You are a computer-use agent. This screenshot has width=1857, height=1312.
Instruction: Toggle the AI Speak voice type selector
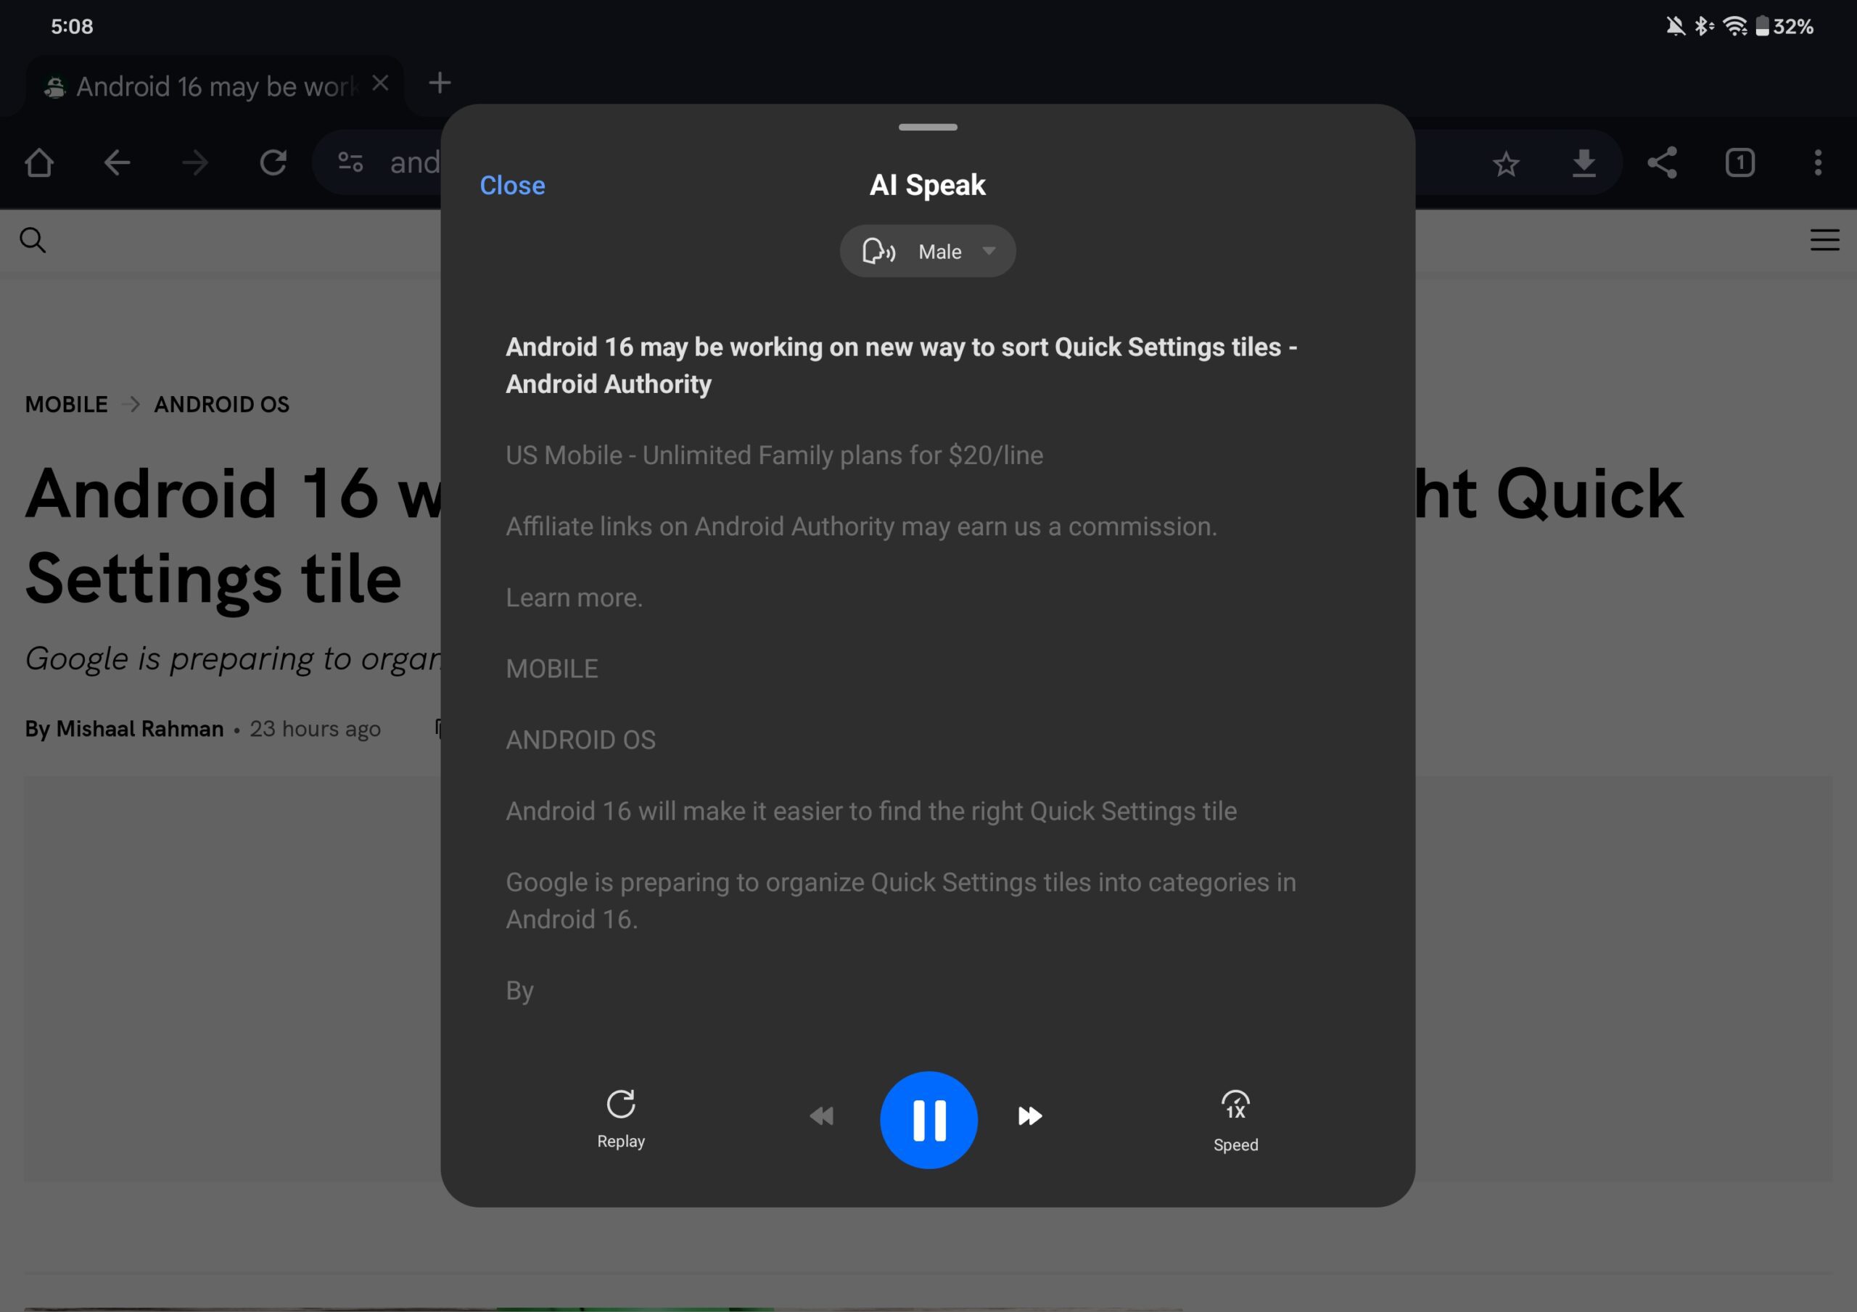pyautogui.click(x=927, y=250)
